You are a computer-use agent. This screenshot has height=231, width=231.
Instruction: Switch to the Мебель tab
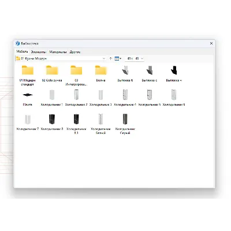[x=22, y=51]
